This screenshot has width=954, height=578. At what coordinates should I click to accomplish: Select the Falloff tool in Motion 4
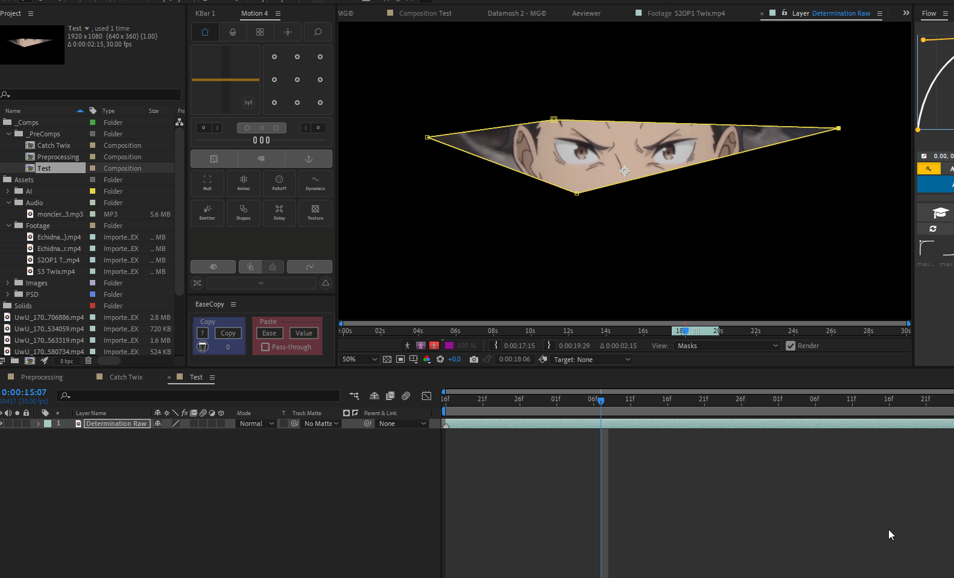[x=279, y=183]
